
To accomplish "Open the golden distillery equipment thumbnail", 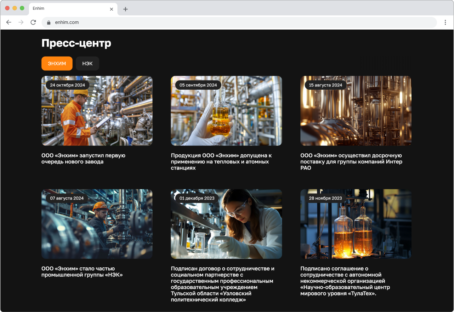I will [x=356, y=111].
